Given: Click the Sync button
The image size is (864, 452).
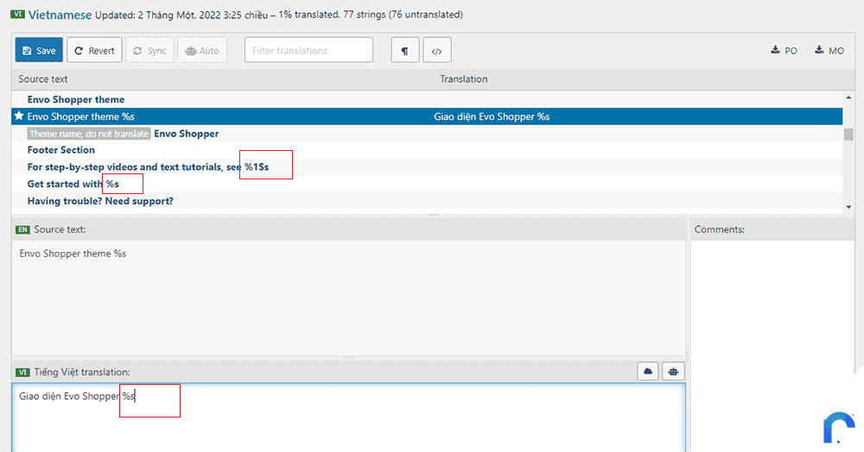Looking at the screenshot, I should [x=149, y=50].
